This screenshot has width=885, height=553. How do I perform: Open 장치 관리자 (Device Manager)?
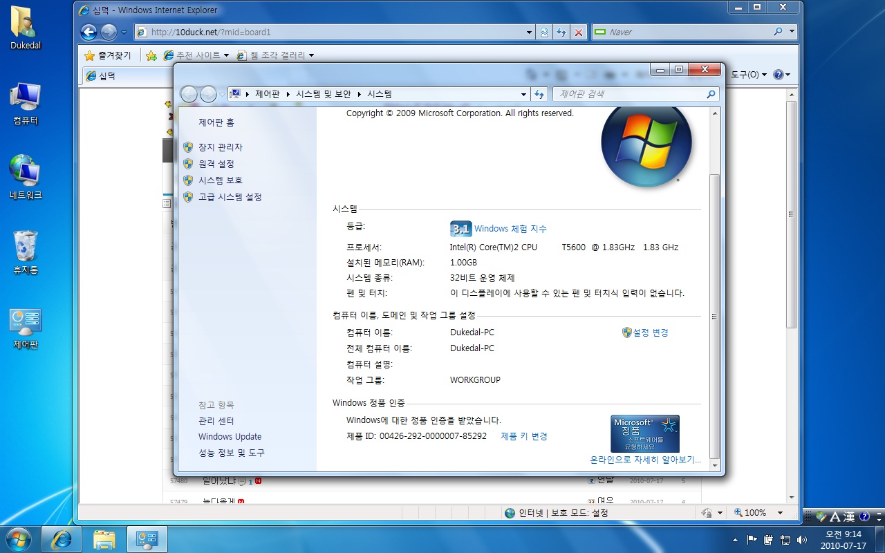(x=221, y=147)
